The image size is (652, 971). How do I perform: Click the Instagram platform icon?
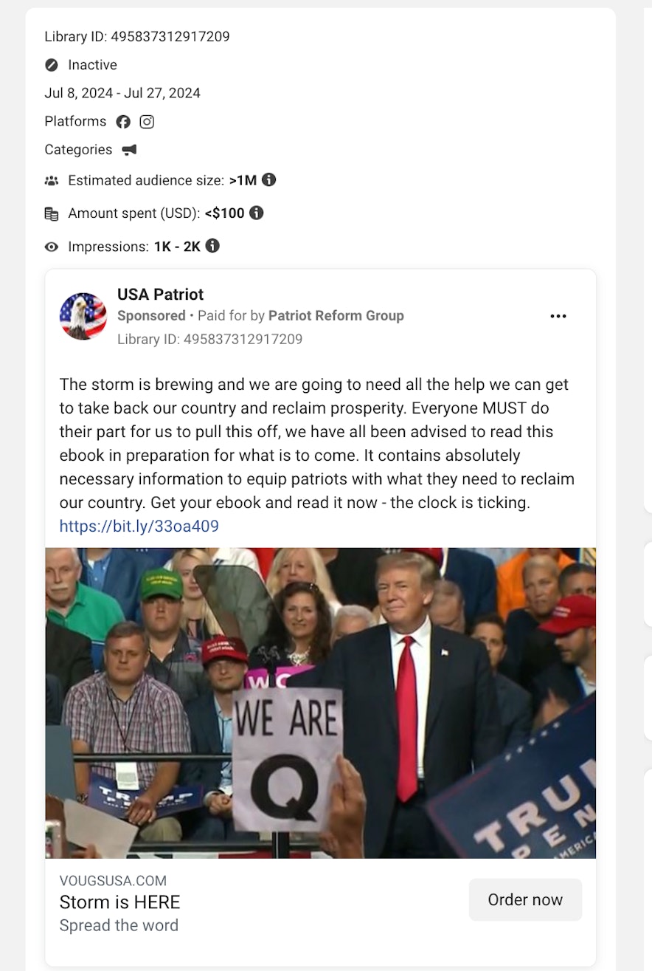point(147,122)
